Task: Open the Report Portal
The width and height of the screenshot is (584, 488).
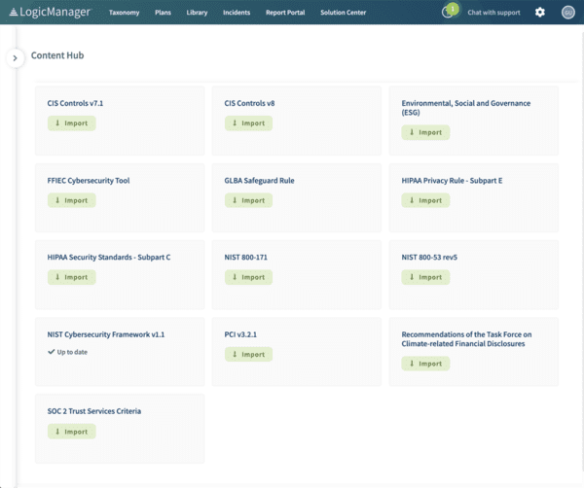Action: [x=285, y=13]
